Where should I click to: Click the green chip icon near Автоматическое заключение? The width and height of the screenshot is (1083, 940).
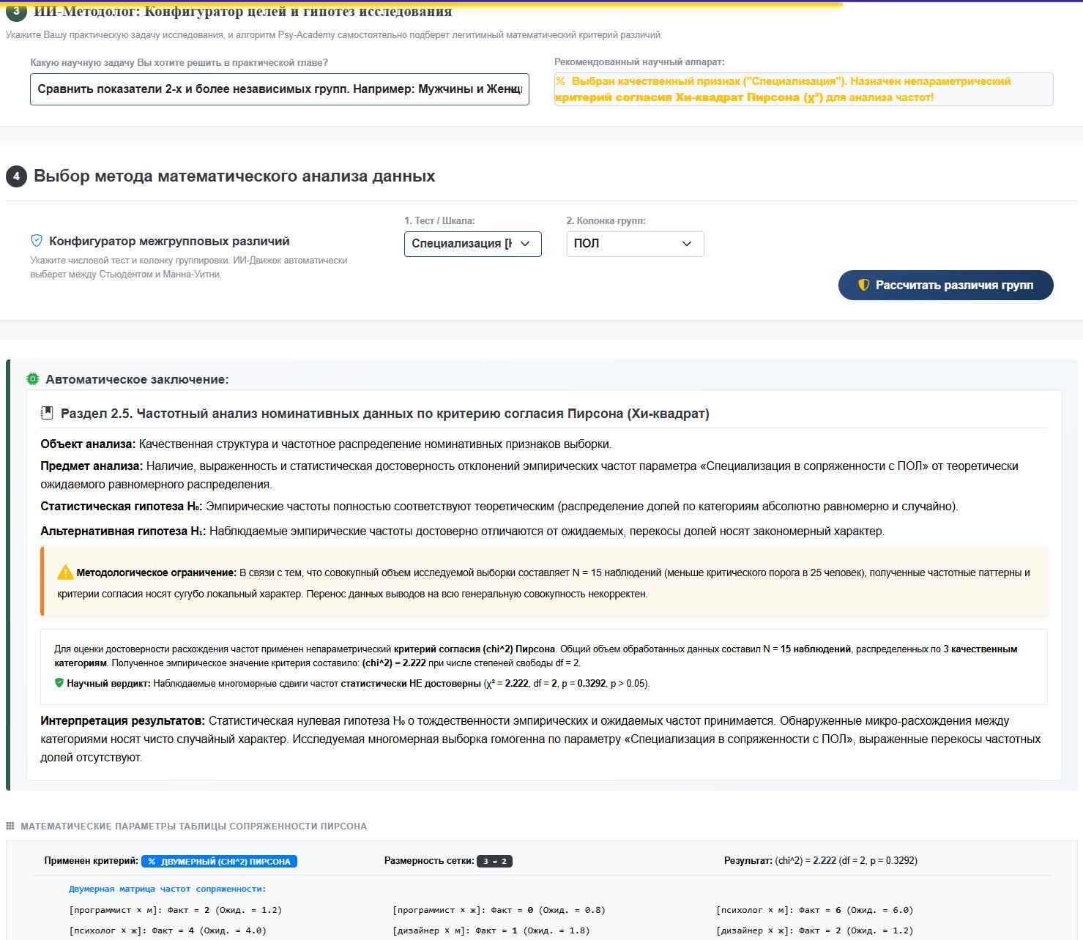click(33, 379)
